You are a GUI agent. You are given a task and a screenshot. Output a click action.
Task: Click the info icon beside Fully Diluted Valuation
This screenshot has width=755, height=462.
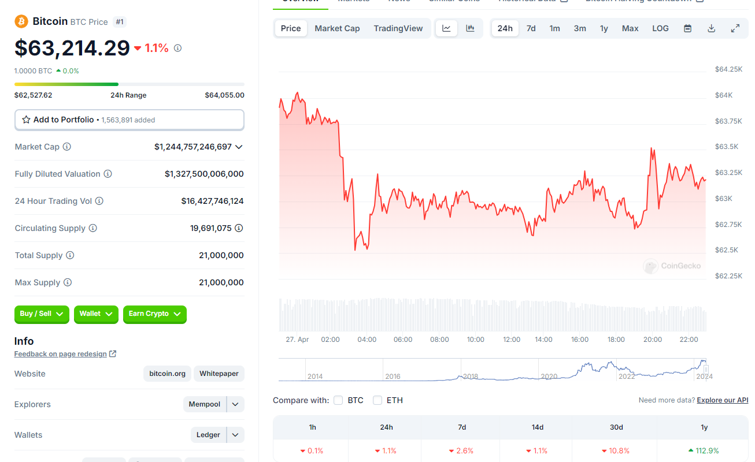(108, 174)
